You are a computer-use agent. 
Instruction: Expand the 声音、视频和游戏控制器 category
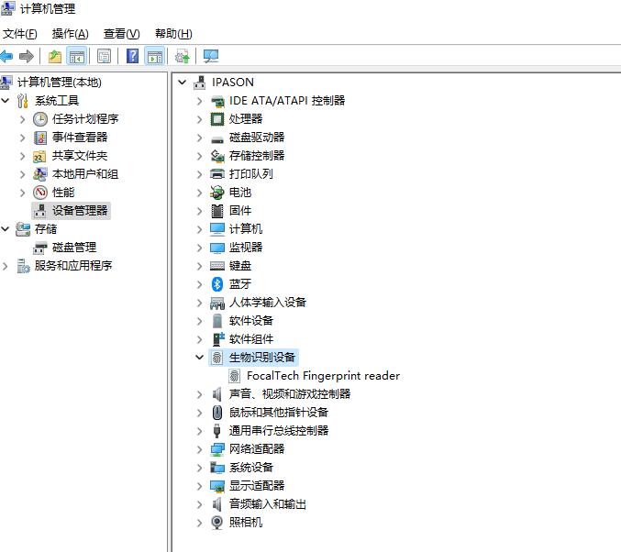coord(200,394)
